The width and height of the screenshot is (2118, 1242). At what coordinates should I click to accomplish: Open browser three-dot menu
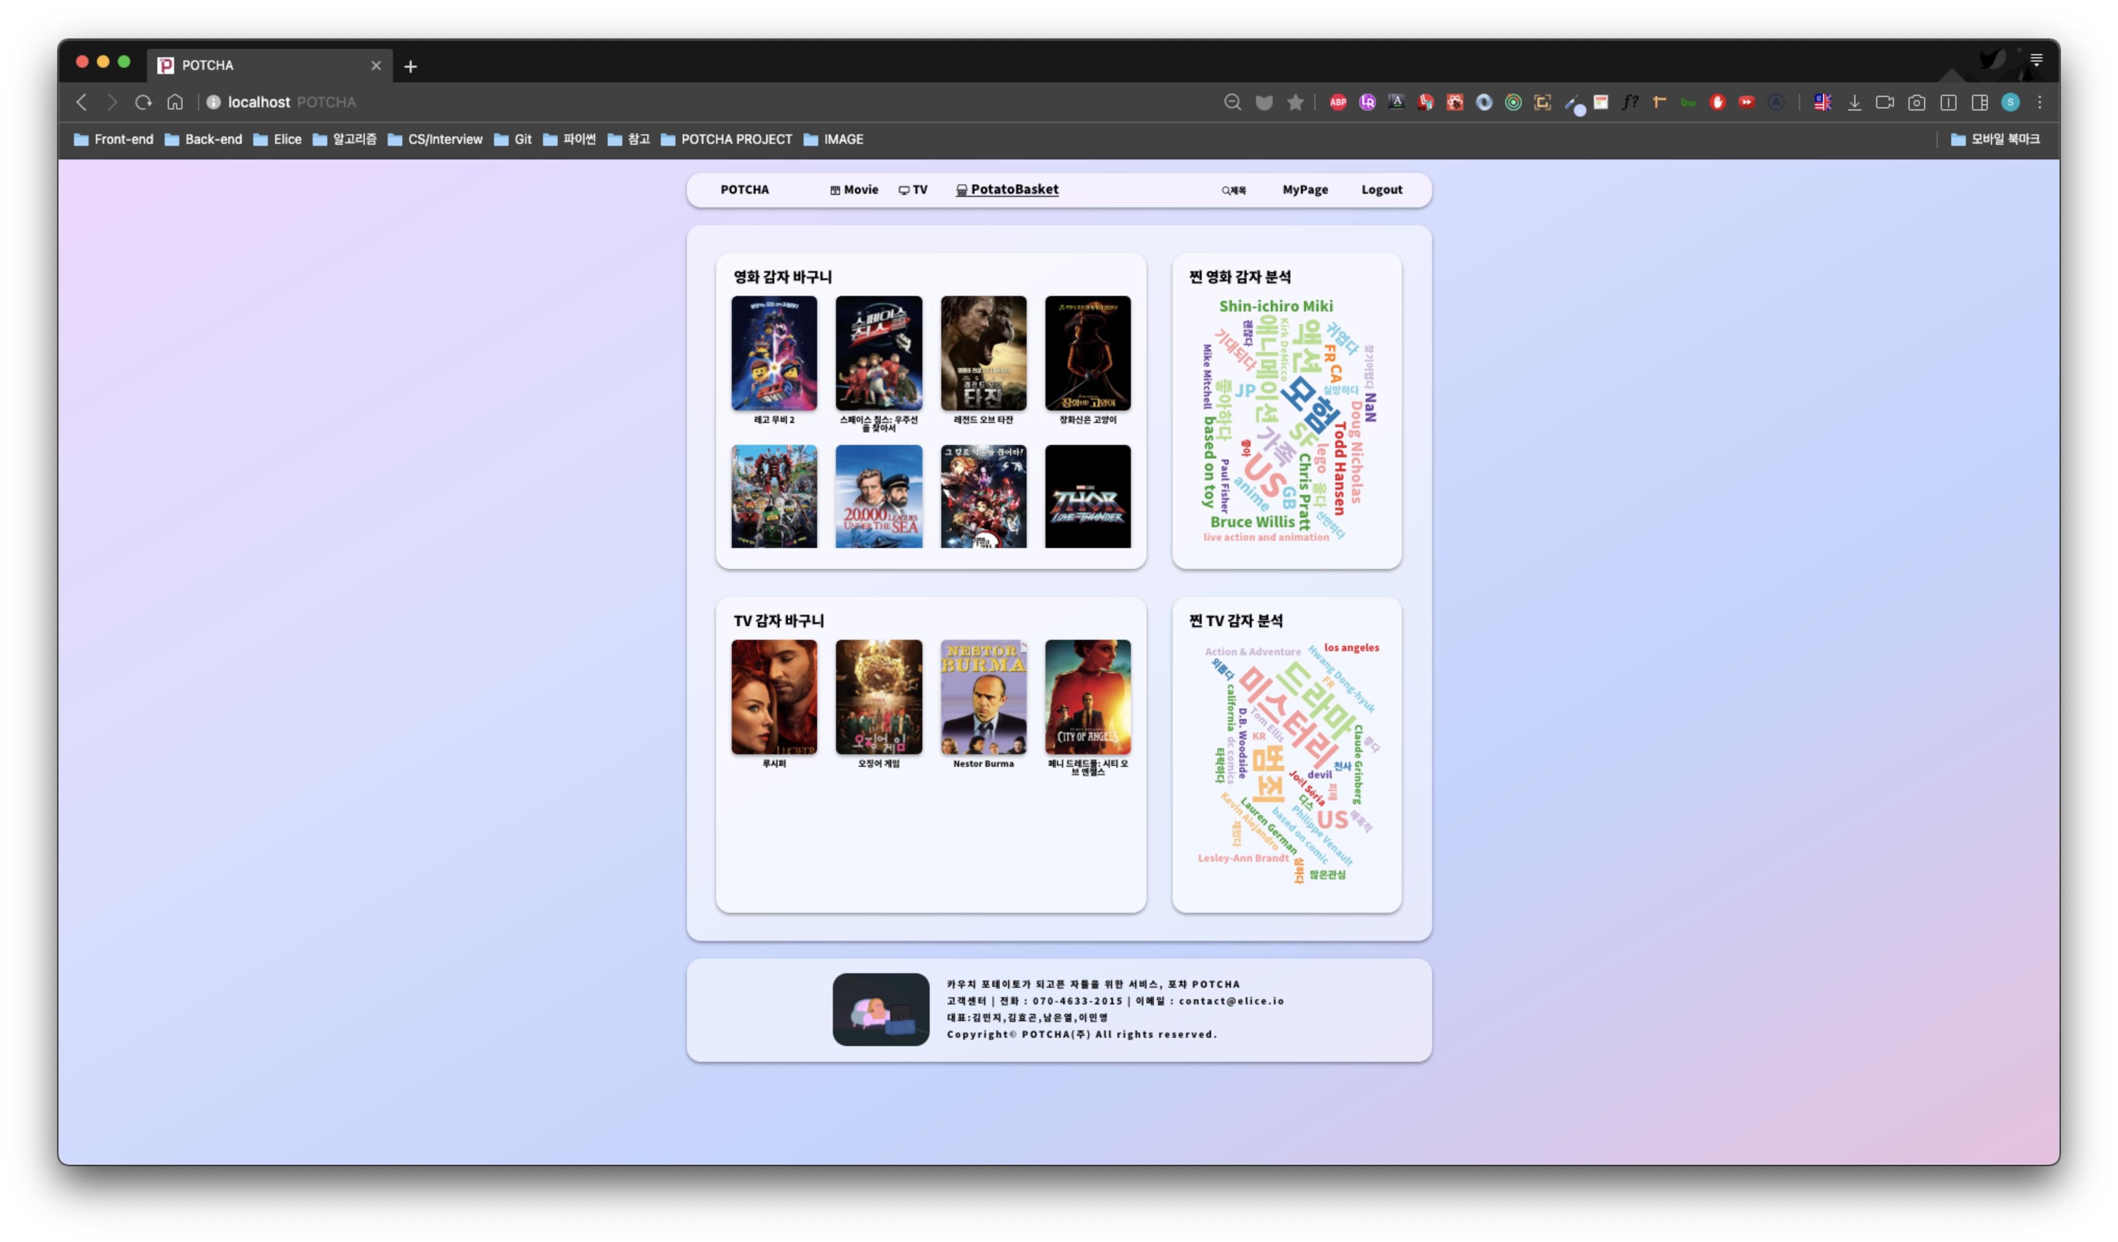coord(2040,103)
